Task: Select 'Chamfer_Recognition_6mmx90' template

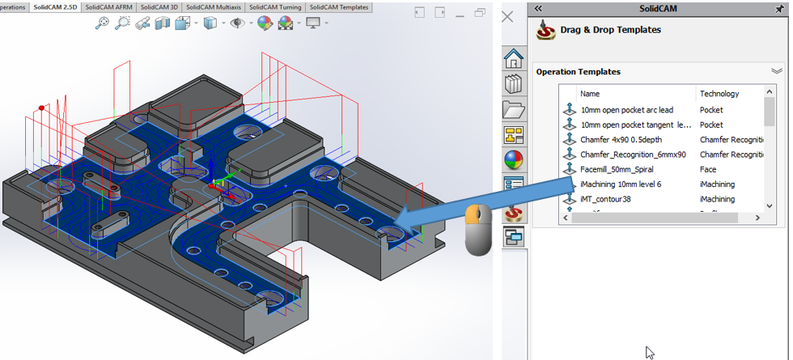Action: 633,155
